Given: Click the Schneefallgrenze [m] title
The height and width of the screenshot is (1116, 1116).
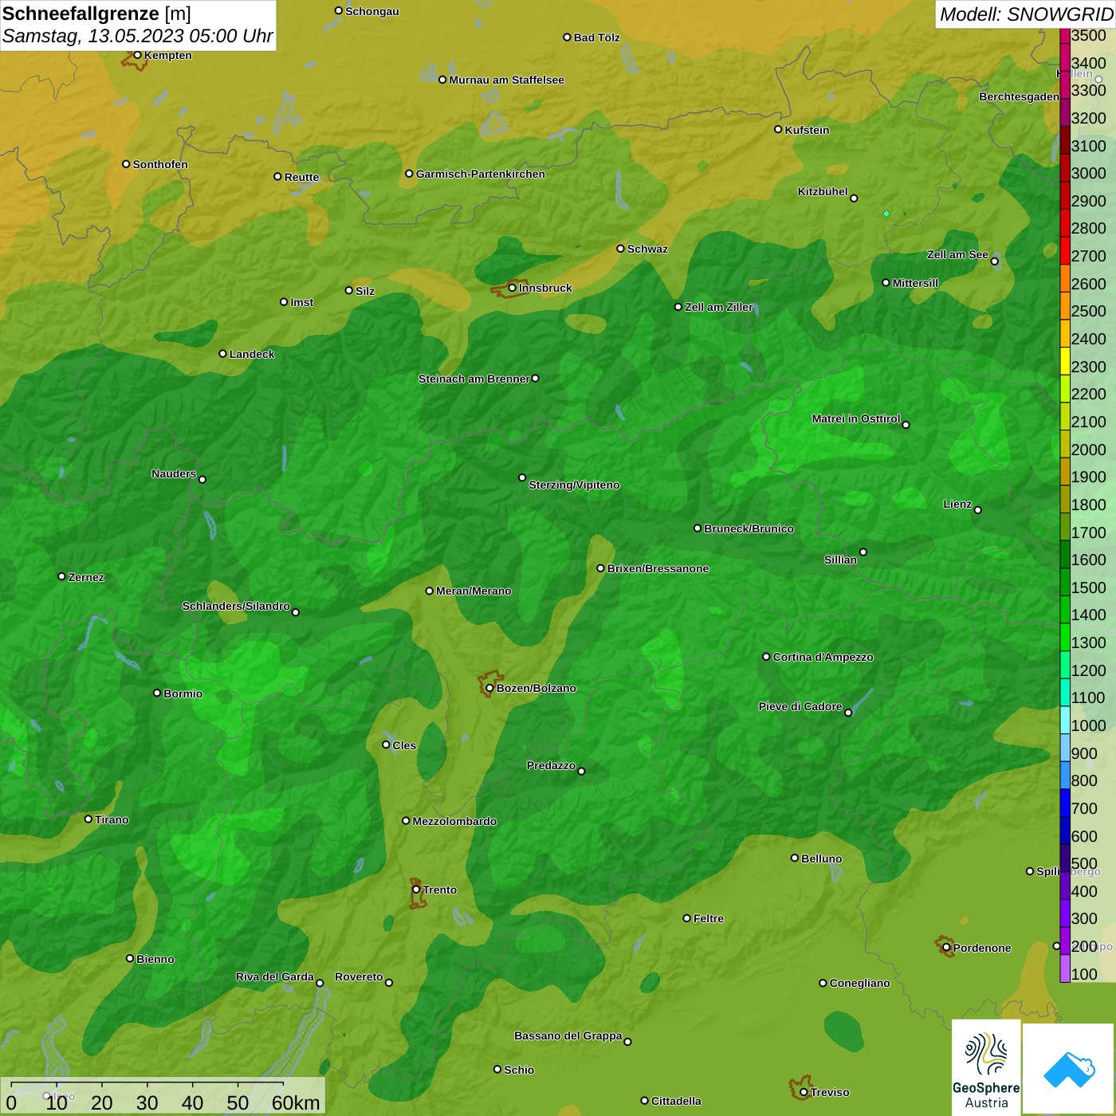Looking at the screenshot, I should click(x=96, y=14).
